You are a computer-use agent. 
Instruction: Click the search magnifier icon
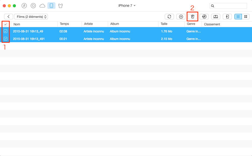pyautogui.click(x=212, y=6)
